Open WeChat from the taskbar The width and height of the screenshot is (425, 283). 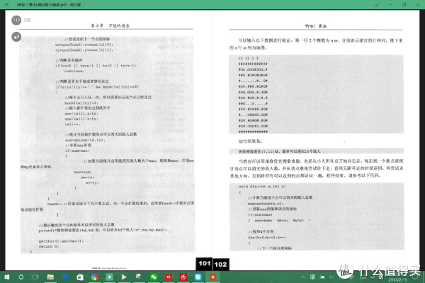[154, 277]
